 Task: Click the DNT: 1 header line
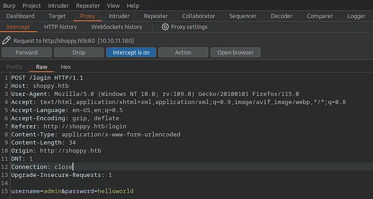tap(22, 159)
